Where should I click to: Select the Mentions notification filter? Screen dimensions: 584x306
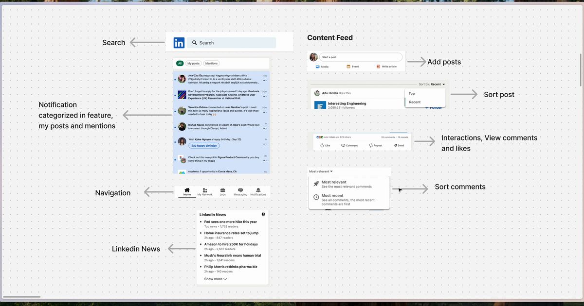pos(211,63)
